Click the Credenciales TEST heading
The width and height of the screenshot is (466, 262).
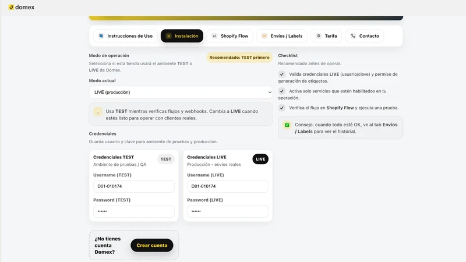pos(114,157)
